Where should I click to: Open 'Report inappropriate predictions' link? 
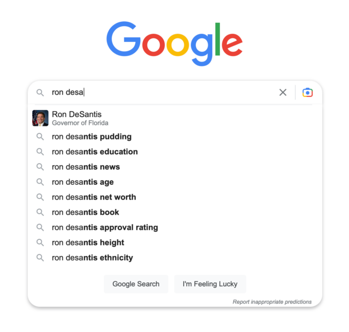[272, 301]
